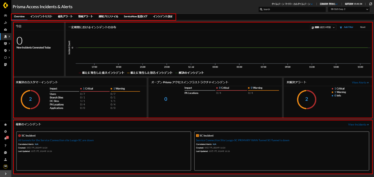Click the Reset button
Viewport: 374px width, 177px height.
362,27
